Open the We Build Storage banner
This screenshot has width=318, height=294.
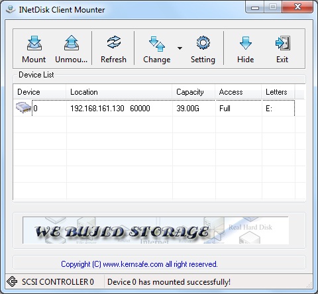click(156, 230)
